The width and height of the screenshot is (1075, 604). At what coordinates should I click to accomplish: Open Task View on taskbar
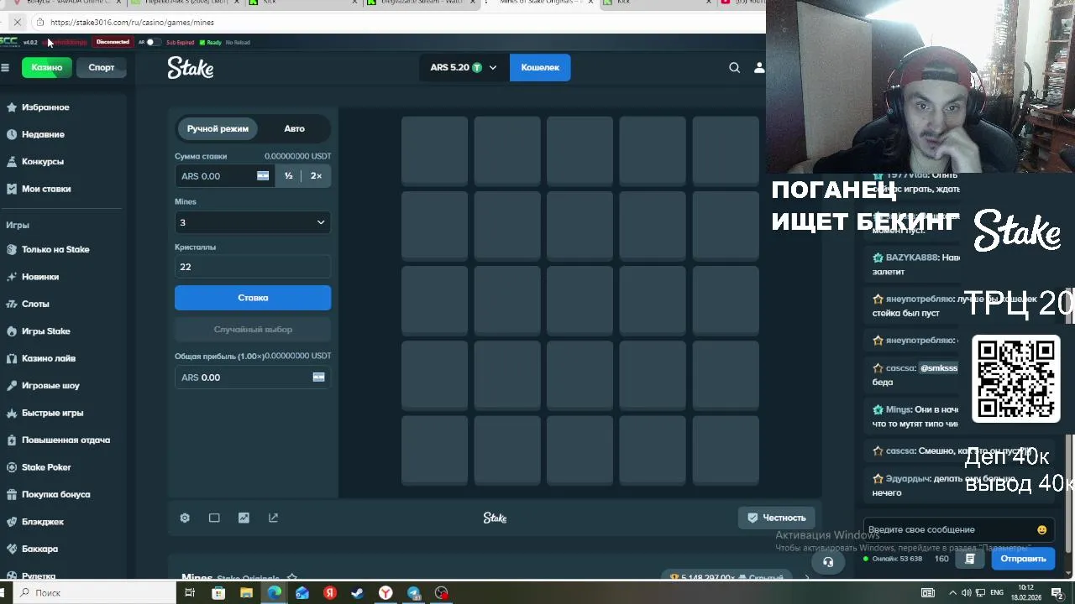(x=190, y=593)
